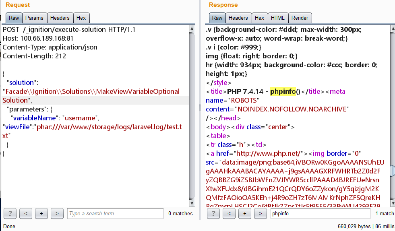This screenshot has width=395, height=231.
Task: Open the Request Headers tab
Action: 60,18
